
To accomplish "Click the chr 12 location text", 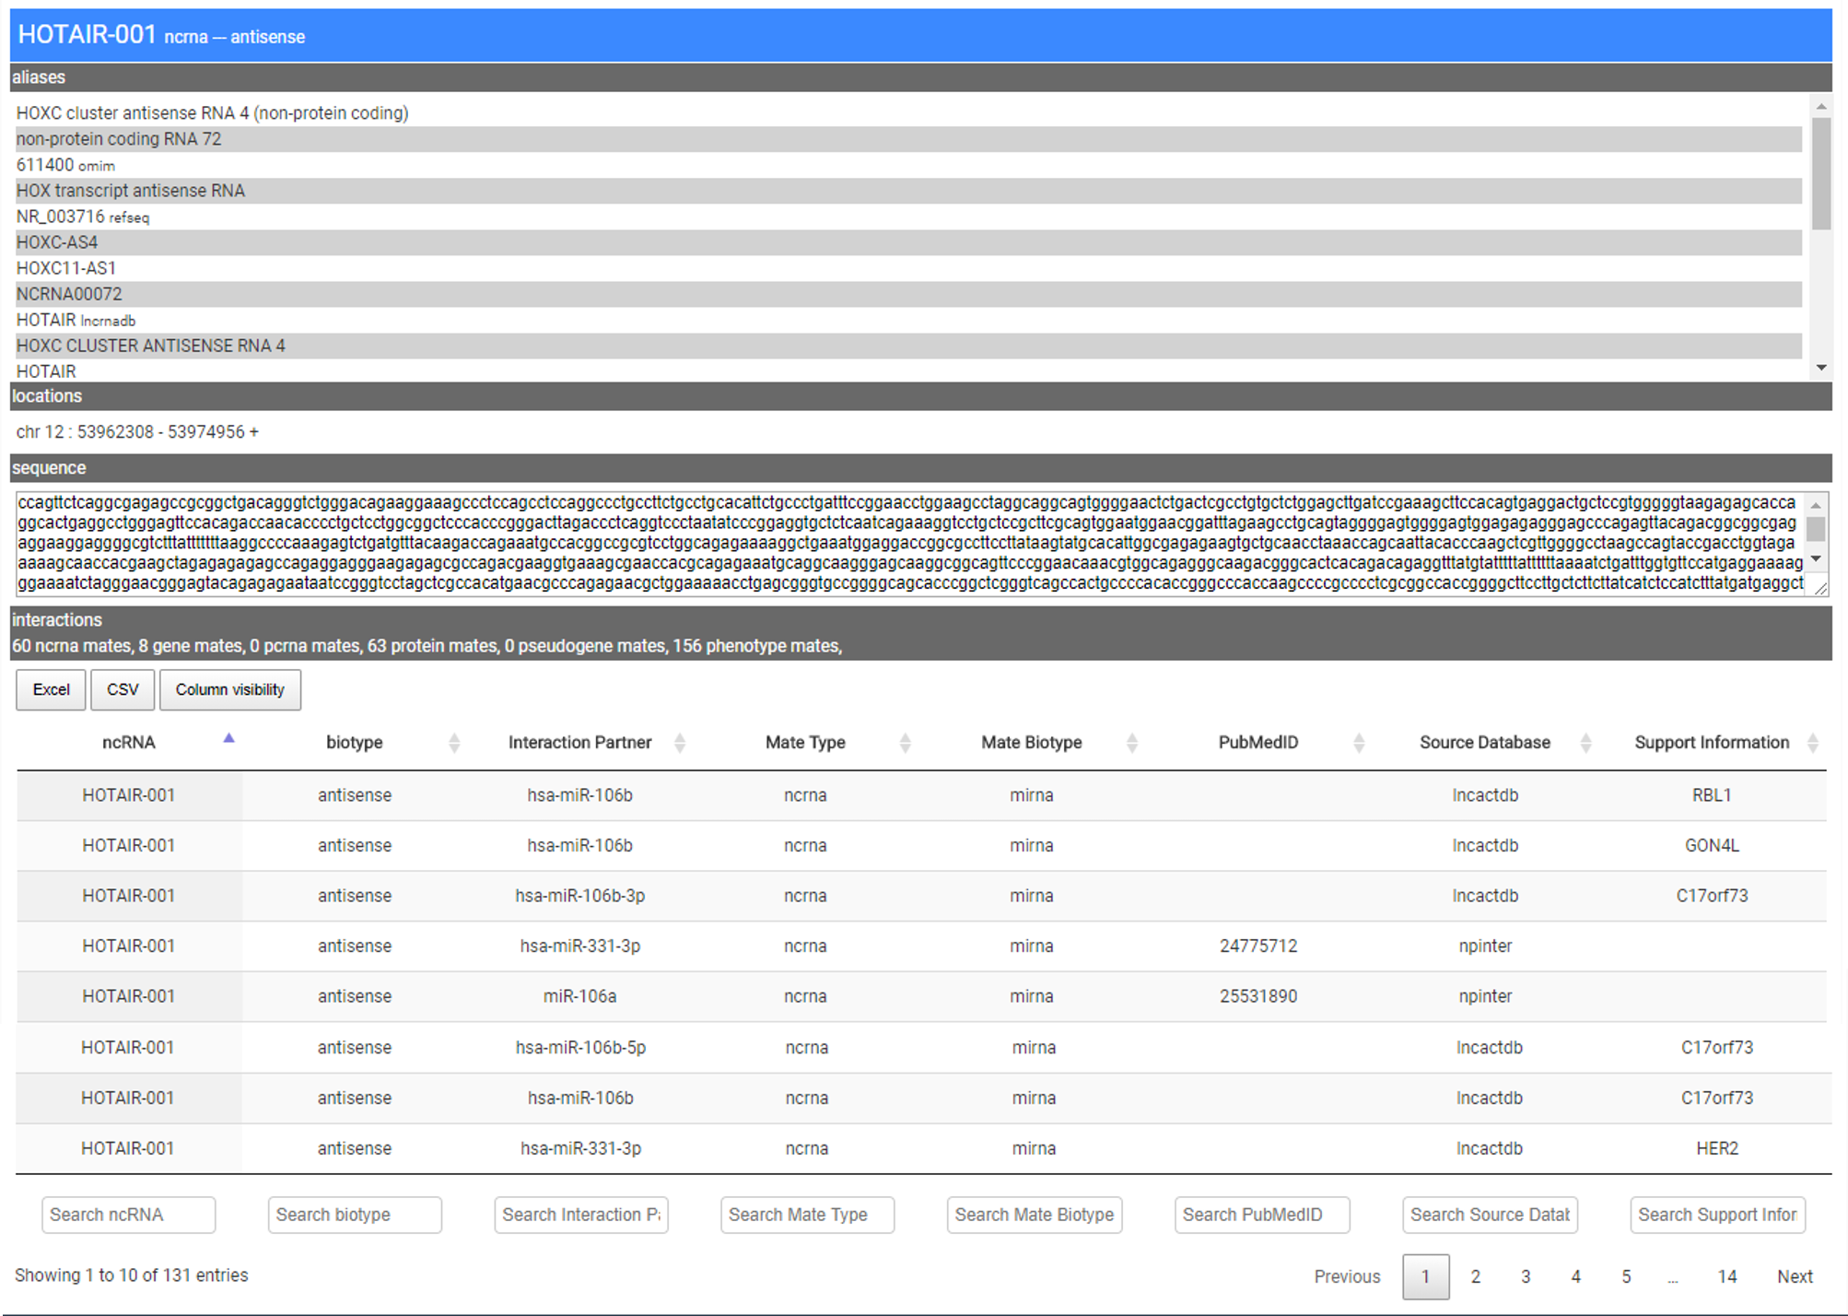I will click(137, 432).
